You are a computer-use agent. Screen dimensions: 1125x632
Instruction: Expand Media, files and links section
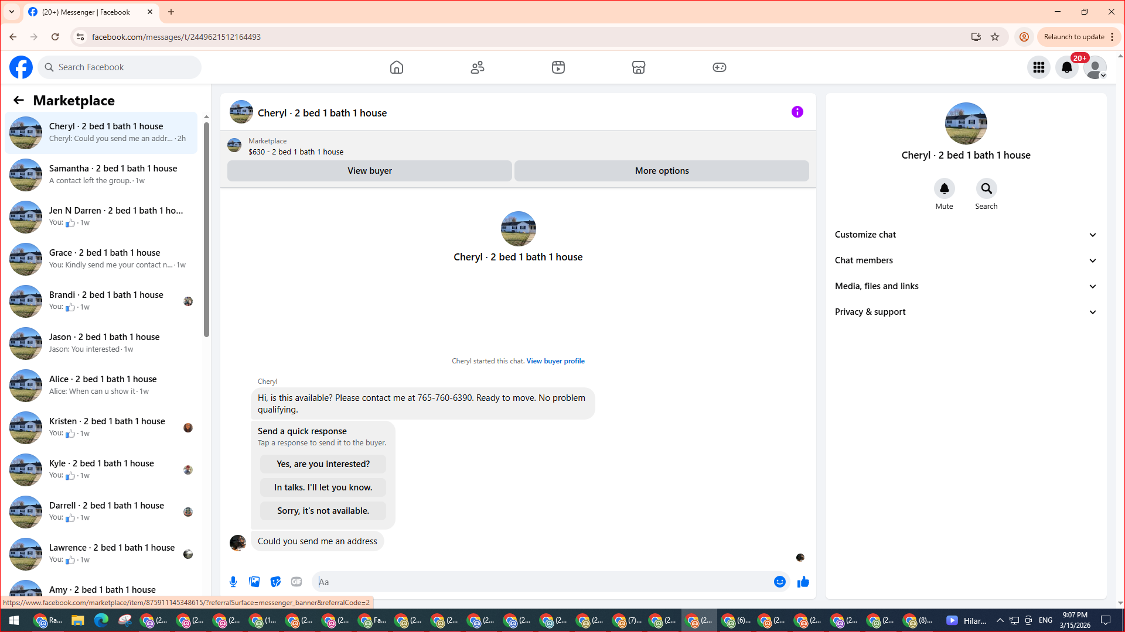tap(966, 286)
